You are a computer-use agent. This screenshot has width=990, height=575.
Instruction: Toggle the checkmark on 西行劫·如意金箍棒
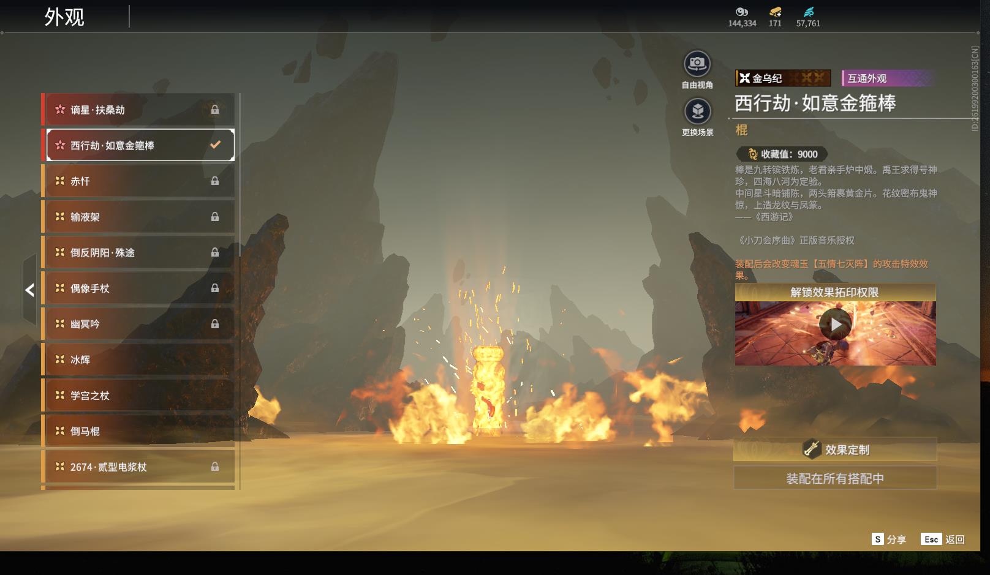pyautogui.click(x=215, y=145)
